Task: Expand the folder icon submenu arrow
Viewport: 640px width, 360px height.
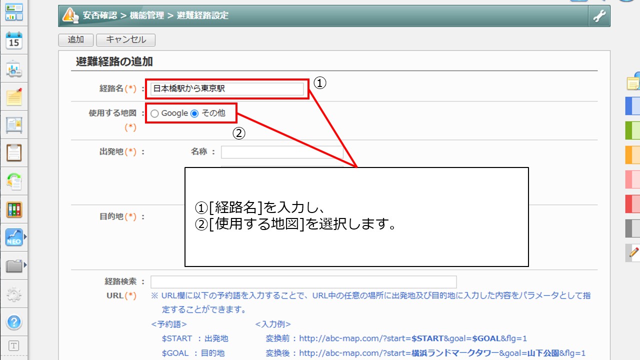Action: pyautogui.click(x=25, y=264)
